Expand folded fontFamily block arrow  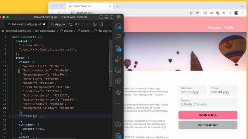tap(10, 116)
